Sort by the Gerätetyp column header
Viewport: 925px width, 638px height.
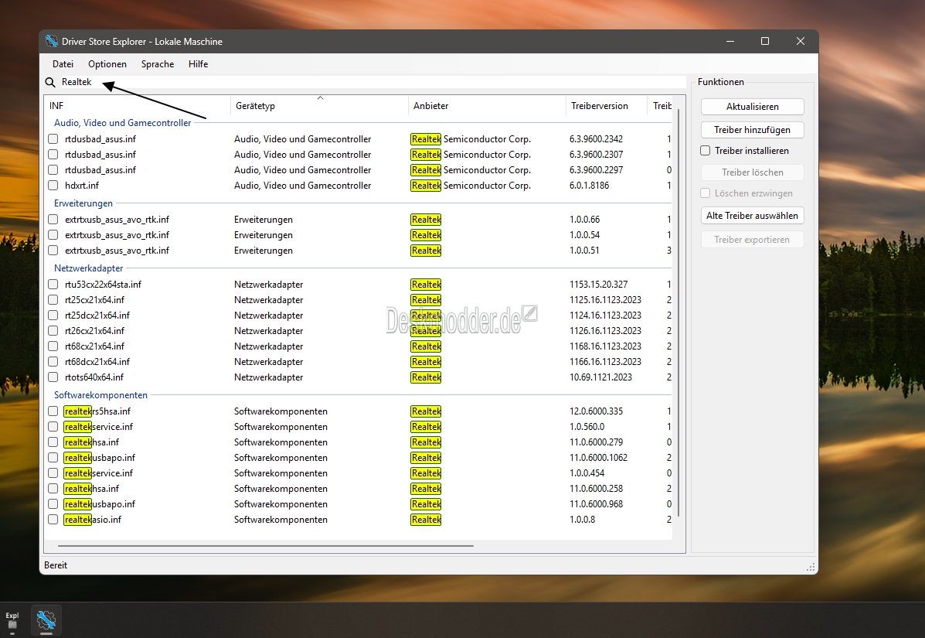coord(319,106)
